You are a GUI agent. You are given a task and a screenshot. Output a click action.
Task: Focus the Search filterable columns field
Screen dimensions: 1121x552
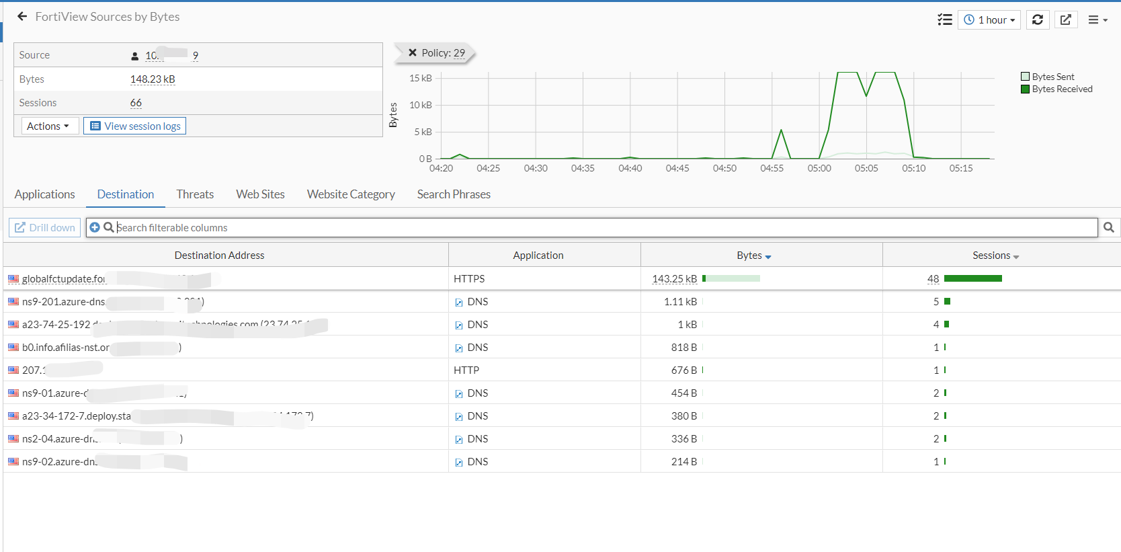(x=605, y=227)
